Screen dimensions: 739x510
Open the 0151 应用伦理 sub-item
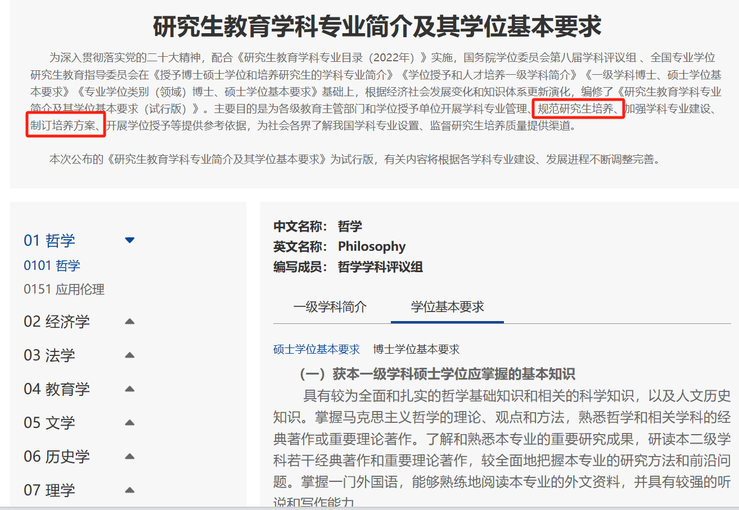pyautogui.click(x=64, y=290)
